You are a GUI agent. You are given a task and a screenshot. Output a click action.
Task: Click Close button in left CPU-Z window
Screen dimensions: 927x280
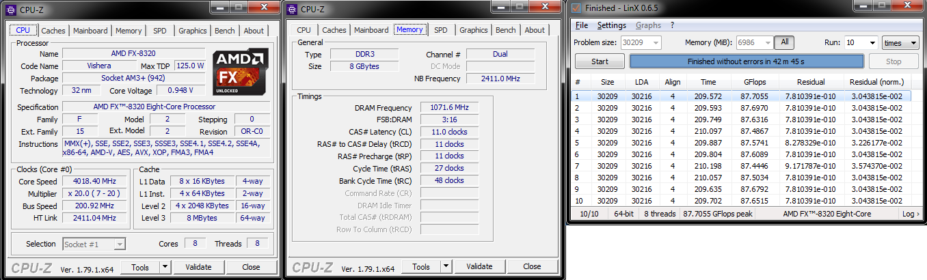[x=251, y=267]
